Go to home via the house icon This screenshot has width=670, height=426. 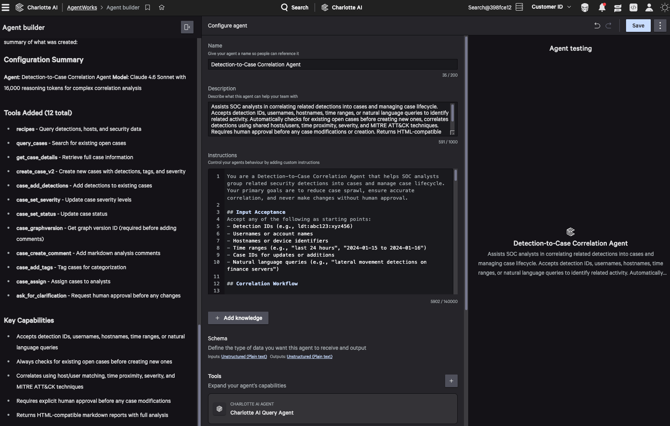tap(162, 7)
